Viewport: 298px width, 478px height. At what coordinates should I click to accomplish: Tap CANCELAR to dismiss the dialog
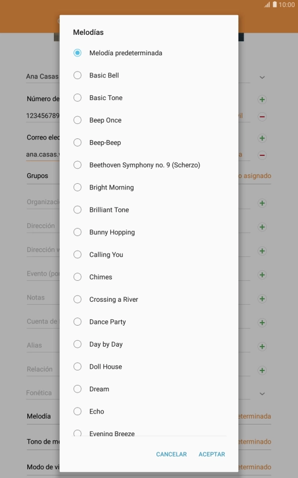pyautogui.click(x=171, y=454)
